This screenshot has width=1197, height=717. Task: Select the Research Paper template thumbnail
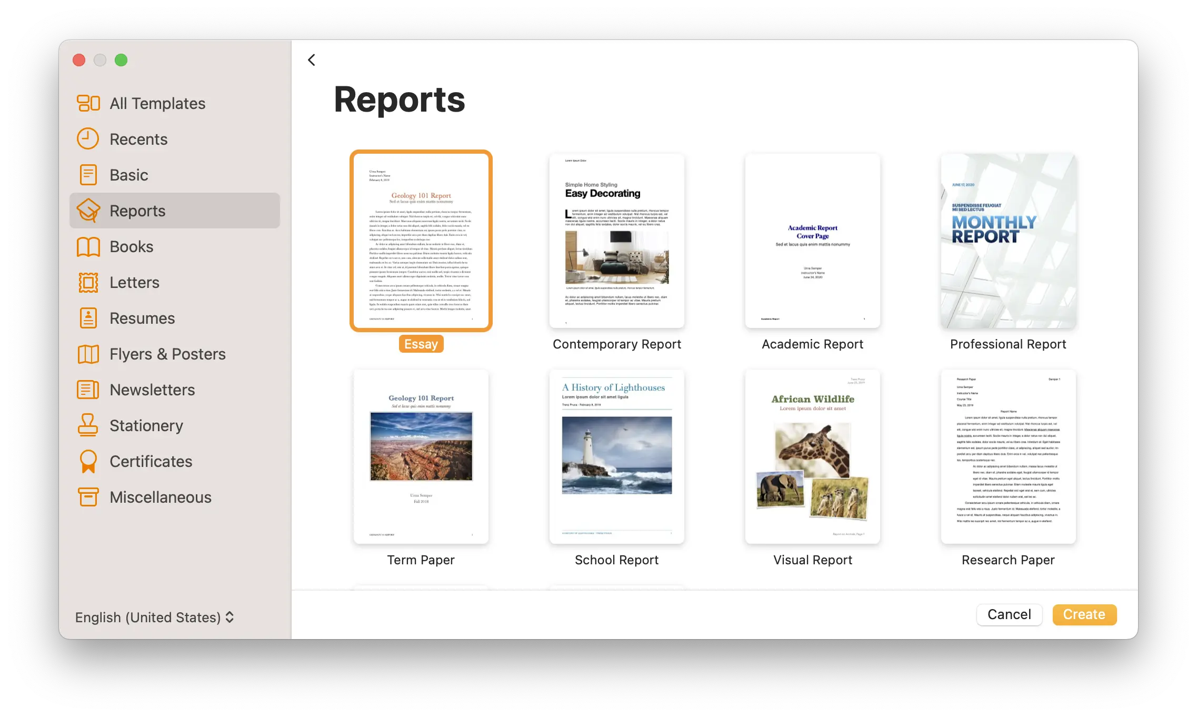click(x=1009, y=456)
